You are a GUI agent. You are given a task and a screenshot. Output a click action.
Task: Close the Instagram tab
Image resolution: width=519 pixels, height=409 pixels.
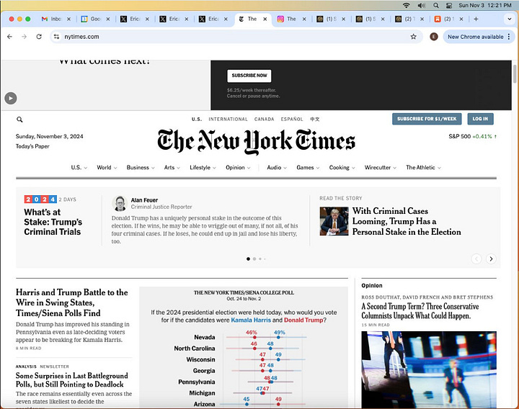coord(304,19)
